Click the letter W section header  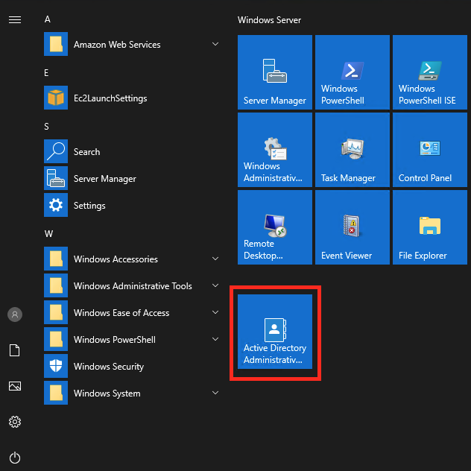coord(48,234)
